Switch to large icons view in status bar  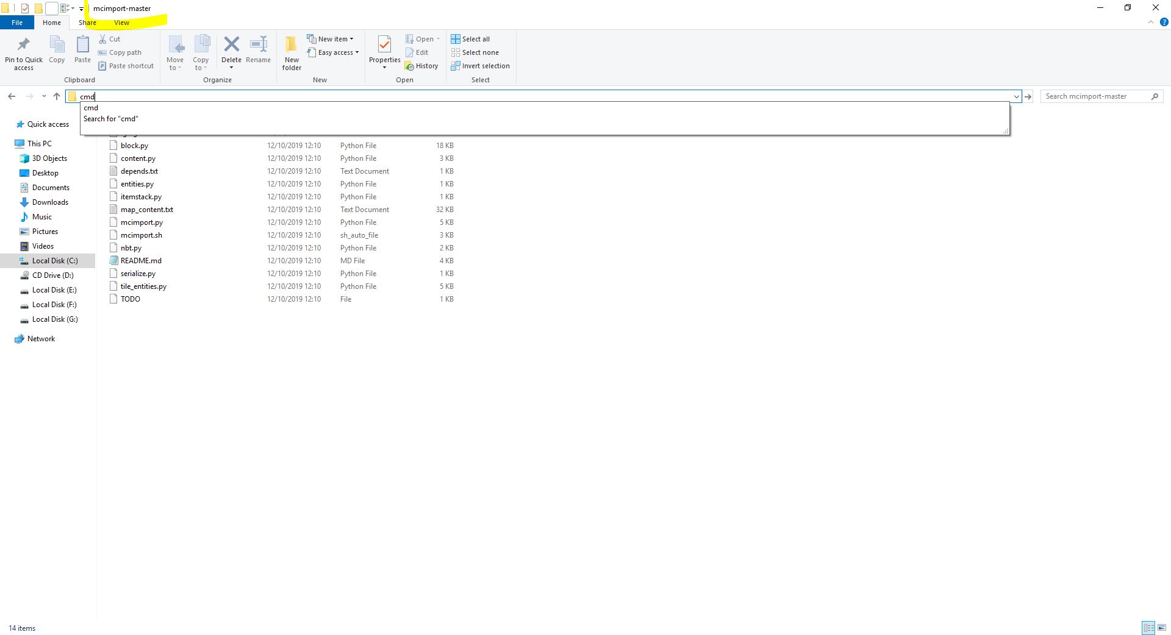click(1162, 628)
